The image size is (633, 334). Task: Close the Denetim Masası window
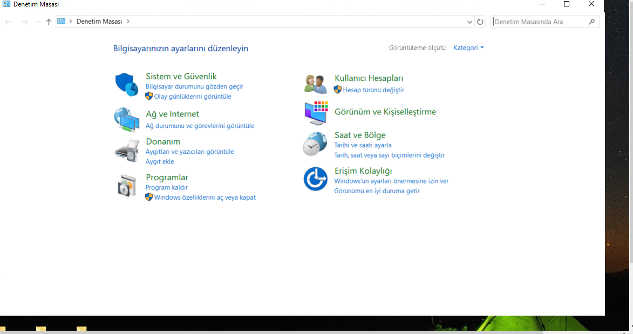pos(591,4)
